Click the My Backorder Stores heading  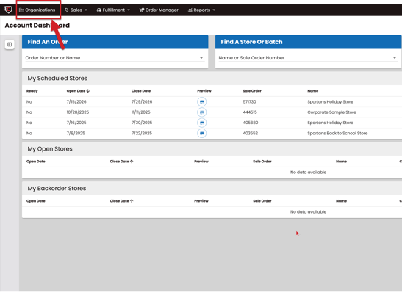[x=57, y=189]
